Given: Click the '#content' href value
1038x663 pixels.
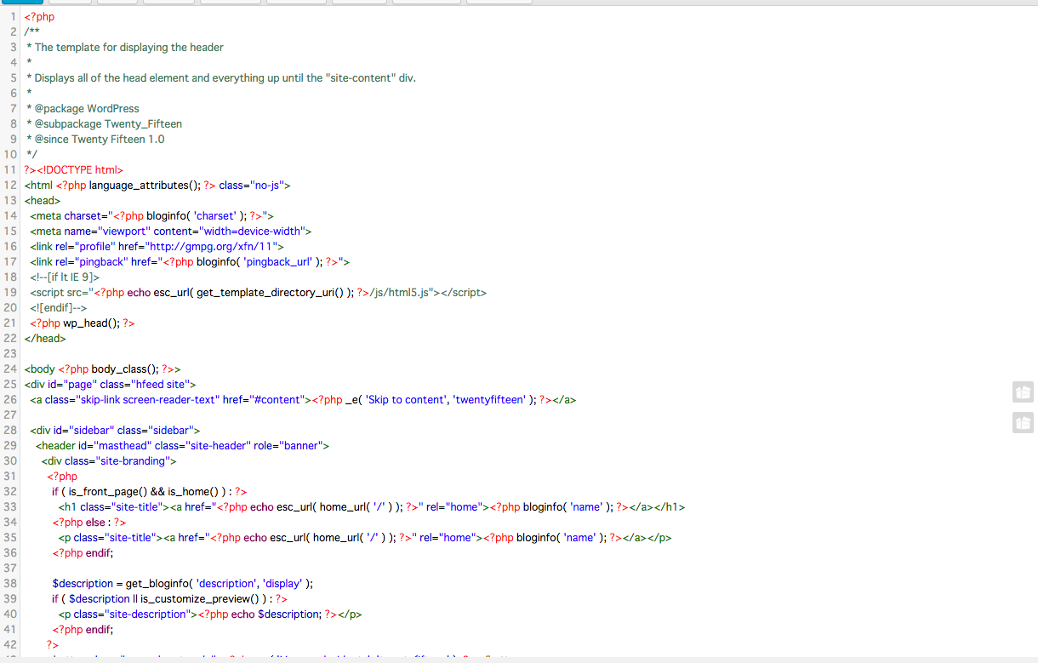Looking at the screenshot, I should pos(277,400).
